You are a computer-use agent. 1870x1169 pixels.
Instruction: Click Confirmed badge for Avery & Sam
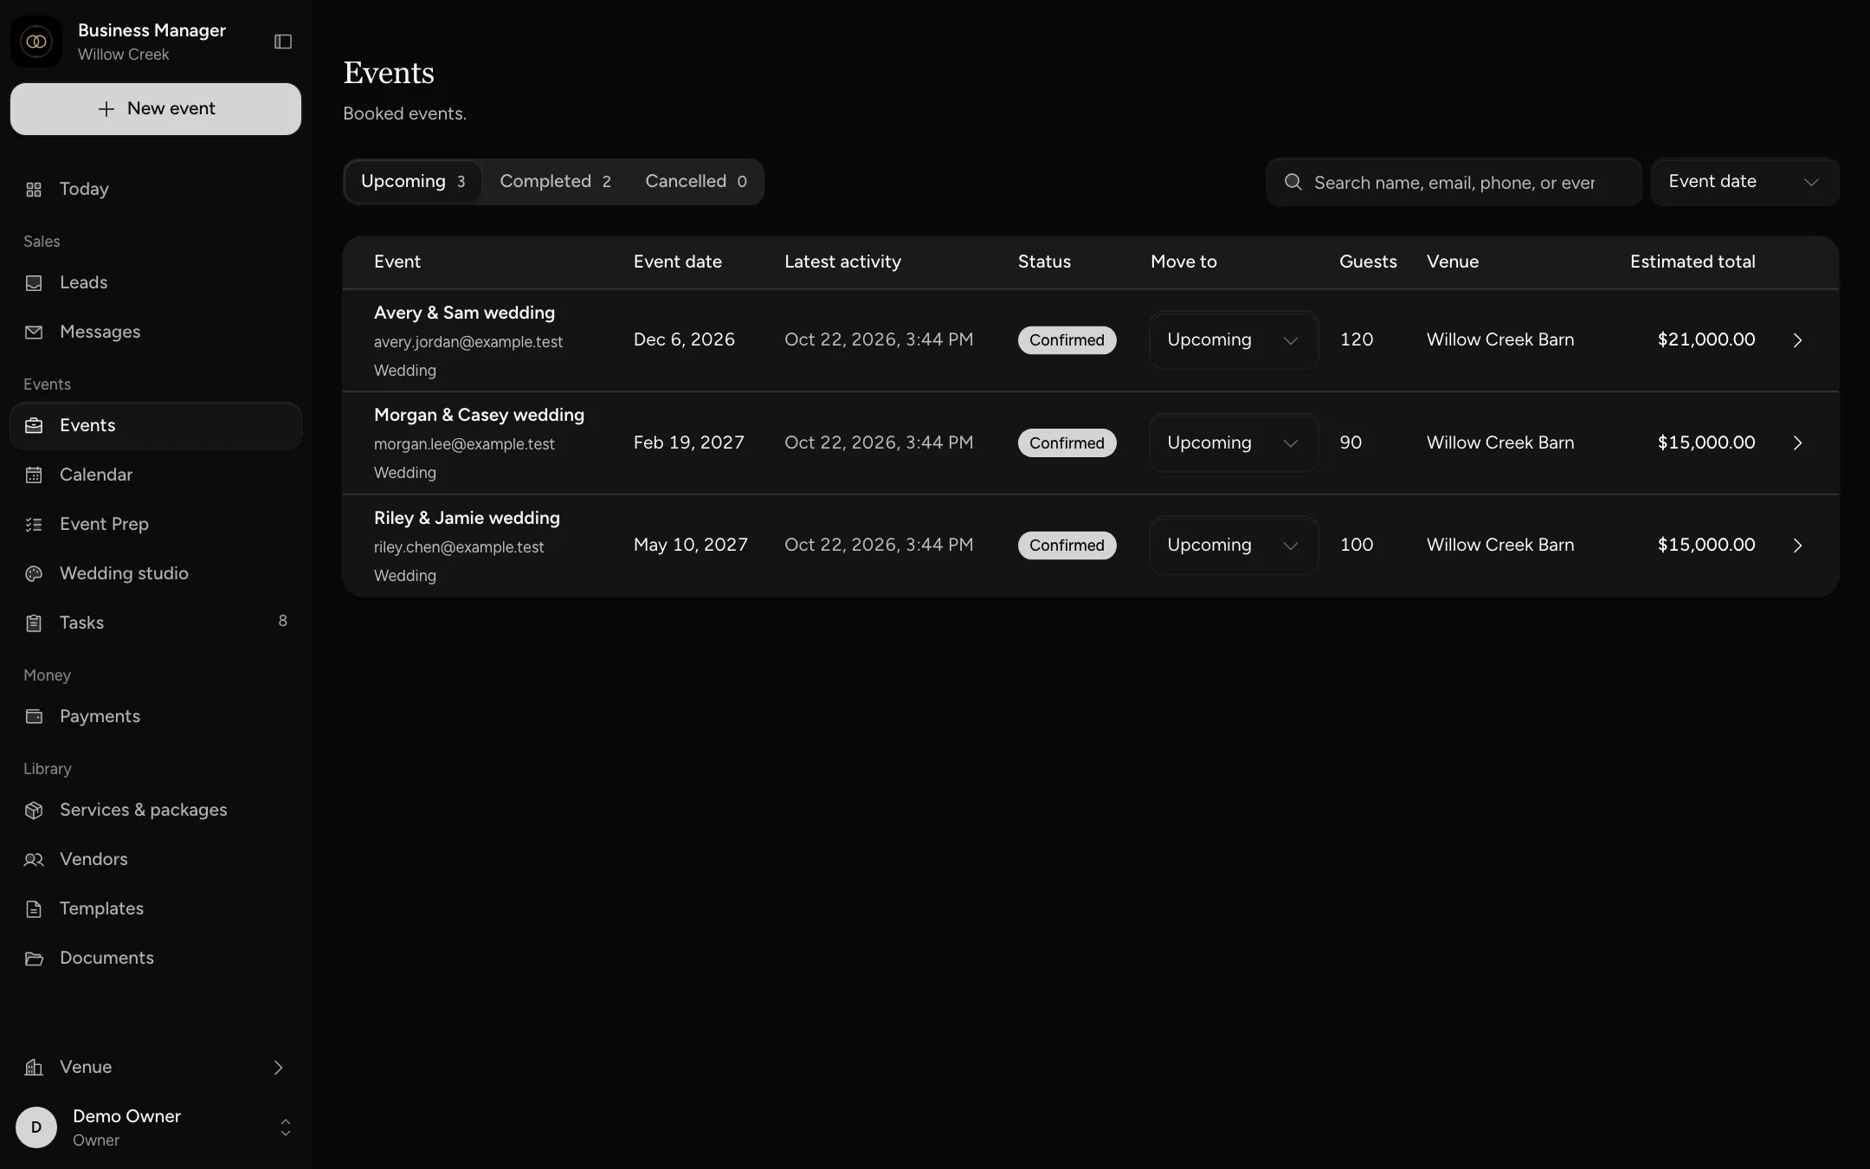(1067, 340)
